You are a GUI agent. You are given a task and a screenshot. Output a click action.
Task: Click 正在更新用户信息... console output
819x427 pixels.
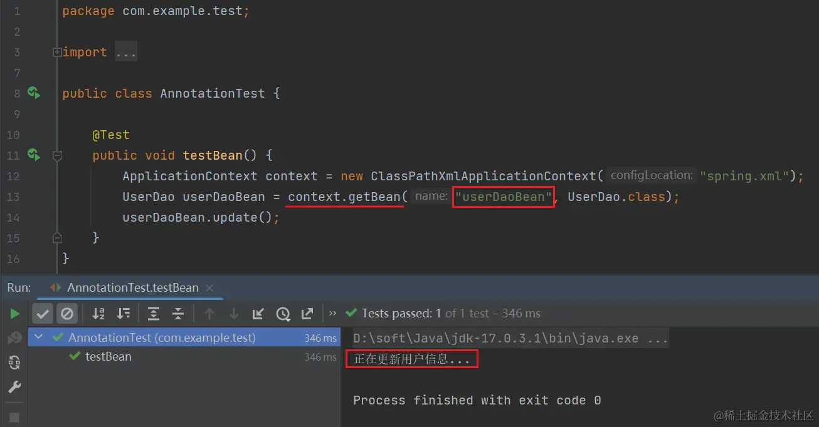pos(412,359)
